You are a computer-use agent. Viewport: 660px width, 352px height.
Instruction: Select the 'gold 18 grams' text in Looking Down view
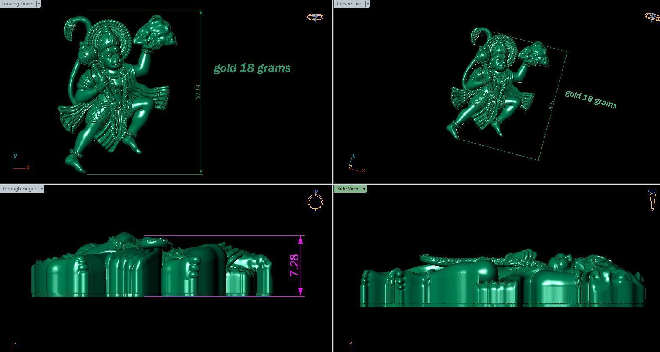252,68
